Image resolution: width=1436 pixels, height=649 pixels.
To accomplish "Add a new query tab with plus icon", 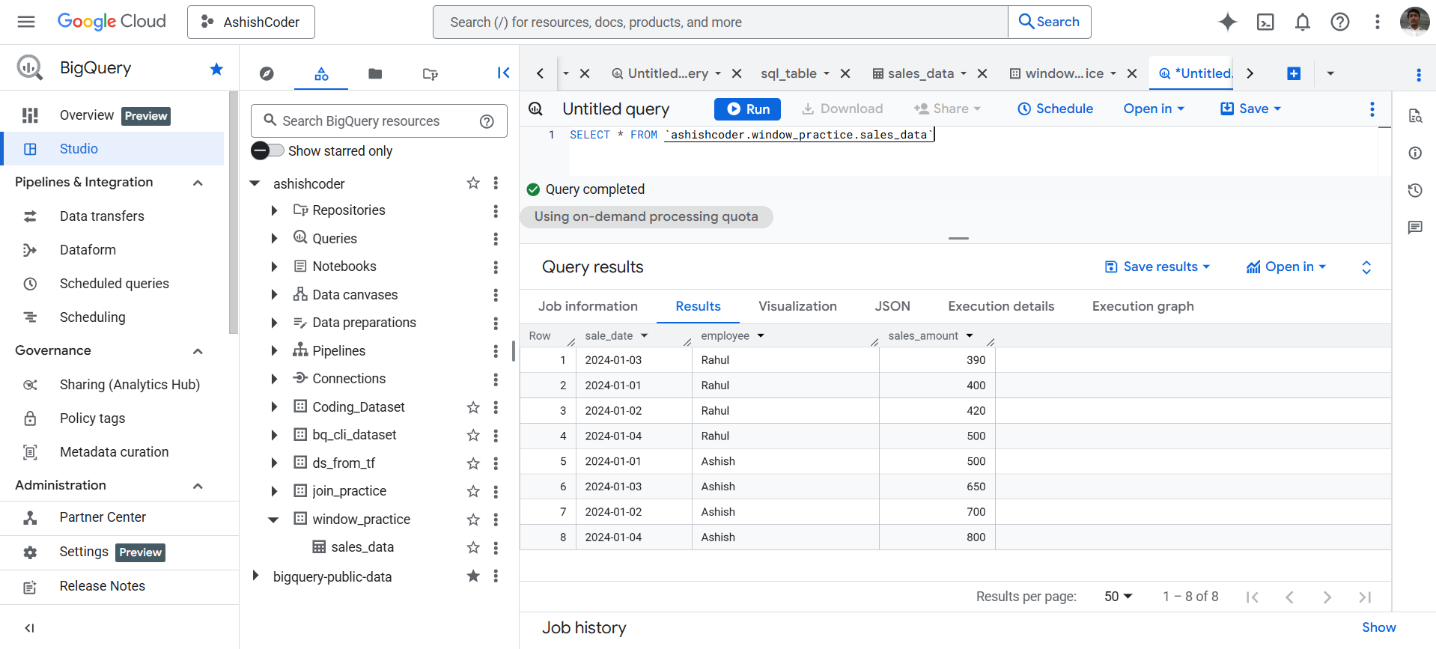I will [x=1294, y=73].
